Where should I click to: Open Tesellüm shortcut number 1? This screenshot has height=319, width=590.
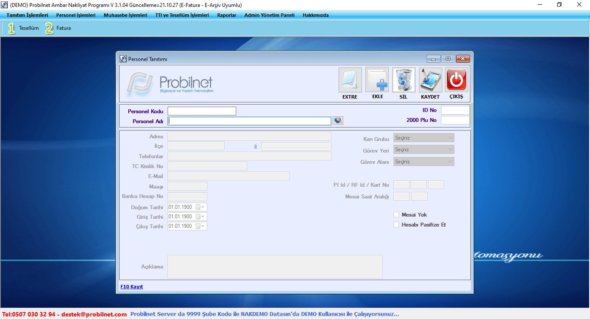pyautogui.click(x=23, y=29)
